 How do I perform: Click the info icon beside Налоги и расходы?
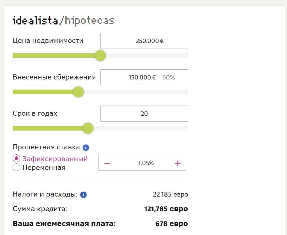point(83,195)
